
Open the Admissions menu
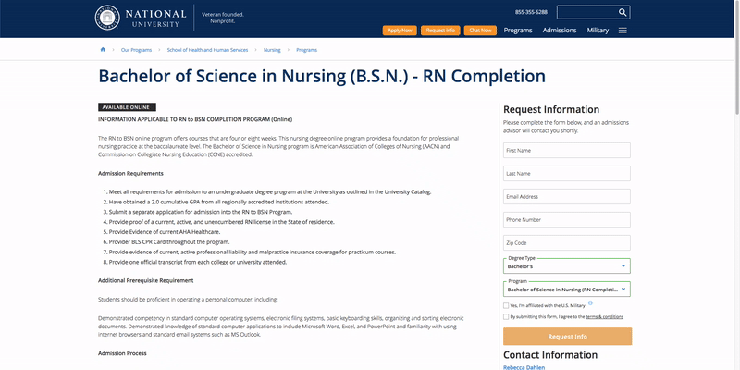(560, 31)
